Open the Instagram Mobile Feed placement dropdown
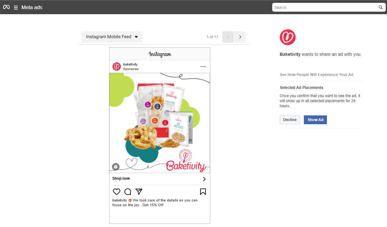Screen dimensions: 387x227 click(x=112, y=37)
